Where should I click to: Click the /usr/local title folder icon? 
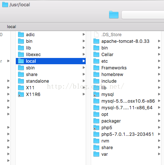(5, 4)
